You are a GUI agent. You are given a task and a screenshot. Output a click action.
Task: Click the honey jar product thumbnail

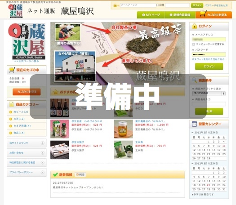click(x=124, y=129)
